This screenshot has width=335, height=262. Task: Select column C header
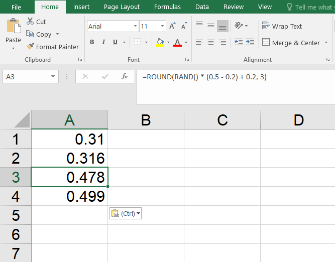pyautogui.click(x=222, y=119)
